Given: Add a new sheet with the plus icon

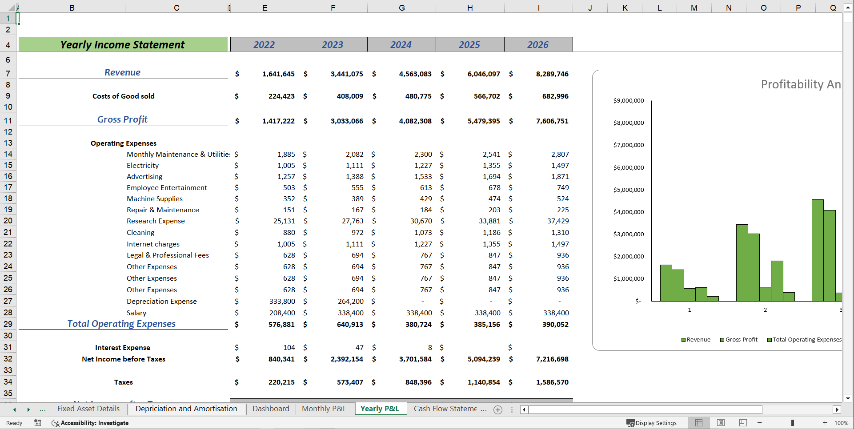Looking at the screenshot, I should click(498, 410).
